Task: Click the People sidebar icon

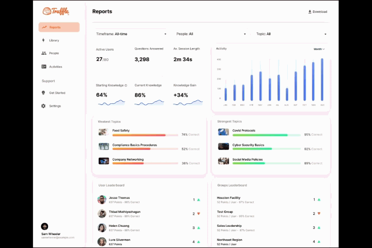Action: (43, 53)
